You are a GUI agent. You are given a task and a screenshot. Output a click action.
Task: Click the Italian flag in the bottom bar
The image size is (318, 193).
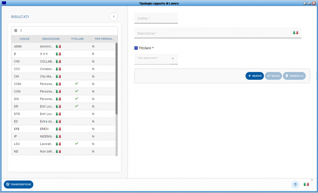click(306, 184)
